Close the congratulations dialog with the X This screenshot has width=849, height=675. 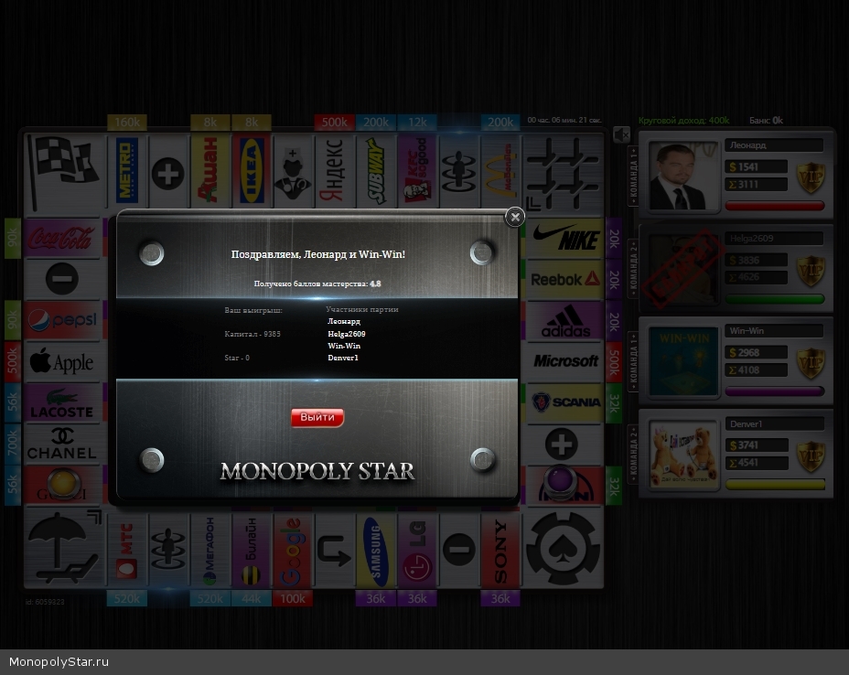click(x=515, y=217)
